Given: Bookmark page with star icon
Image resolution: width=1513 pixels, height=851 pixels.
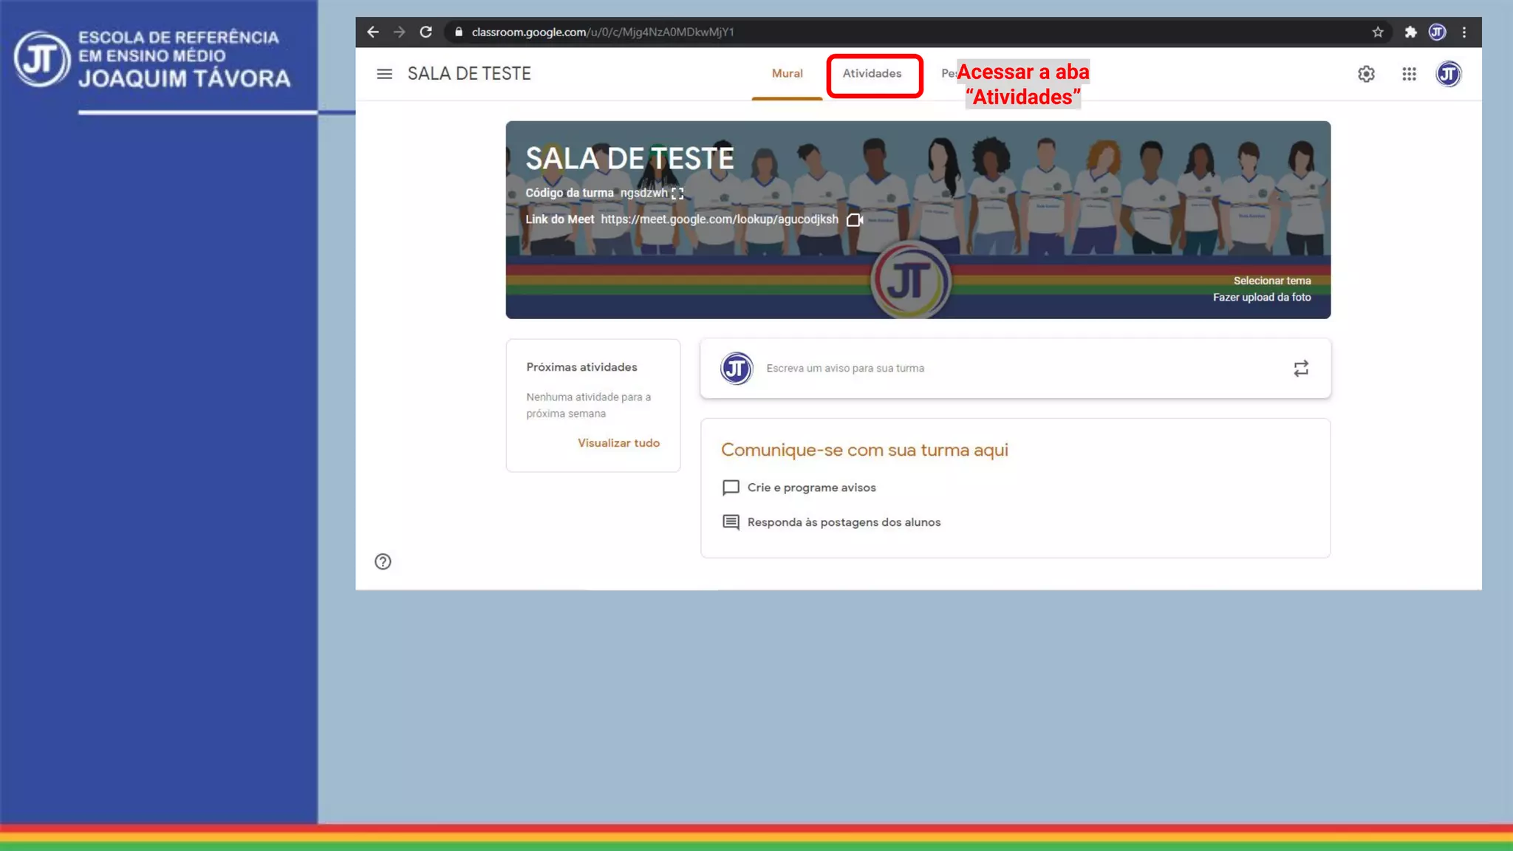Looking at the screenshot, I should [x=1378, y=32].
